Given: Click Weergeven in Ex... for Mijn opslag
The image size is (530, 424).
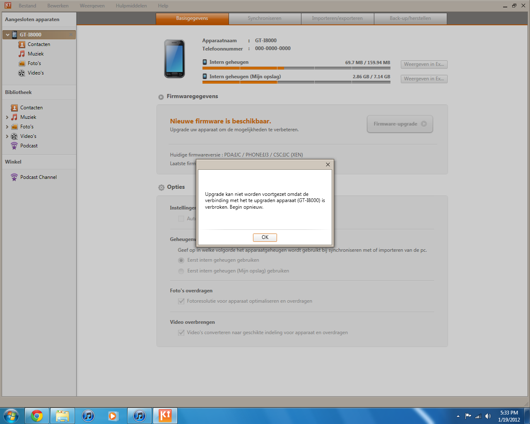Looking at the screenshot, I should [x=424, y=79].
